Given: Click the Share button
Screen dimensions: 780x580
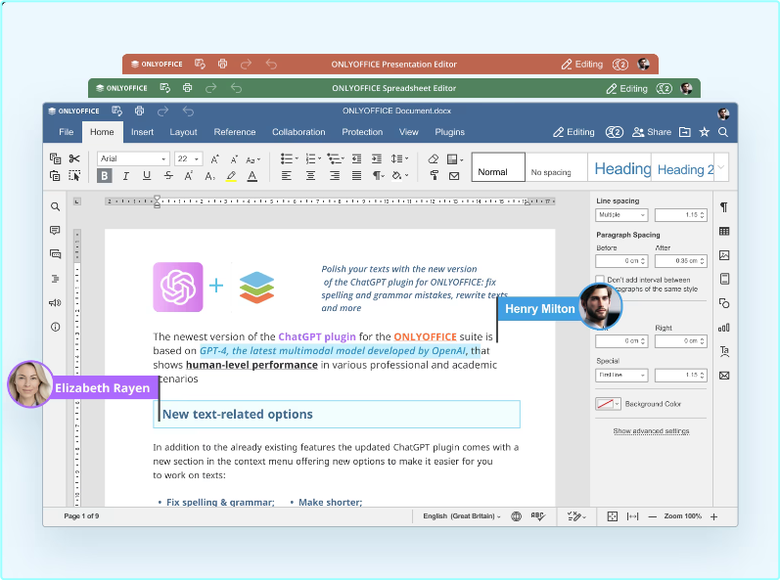Looking at the screenshot, I should coord(652,132).
